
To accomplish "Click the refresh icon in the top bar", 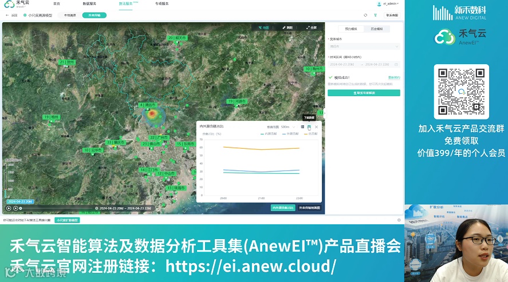I will 365,15.
